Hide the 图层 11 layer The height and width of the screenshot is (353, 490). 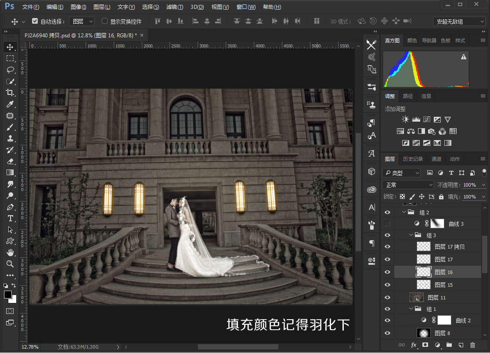(x=388, y=297)
